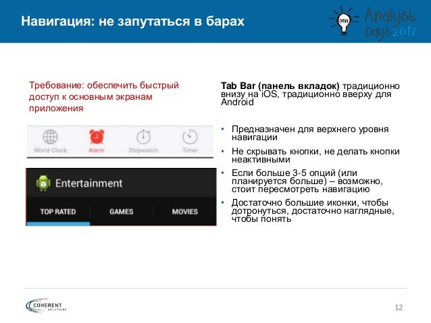The image size is (431, 323).
Task: Click bullet 'Если больше 3-5 опций' text
Action: (307, 181)
